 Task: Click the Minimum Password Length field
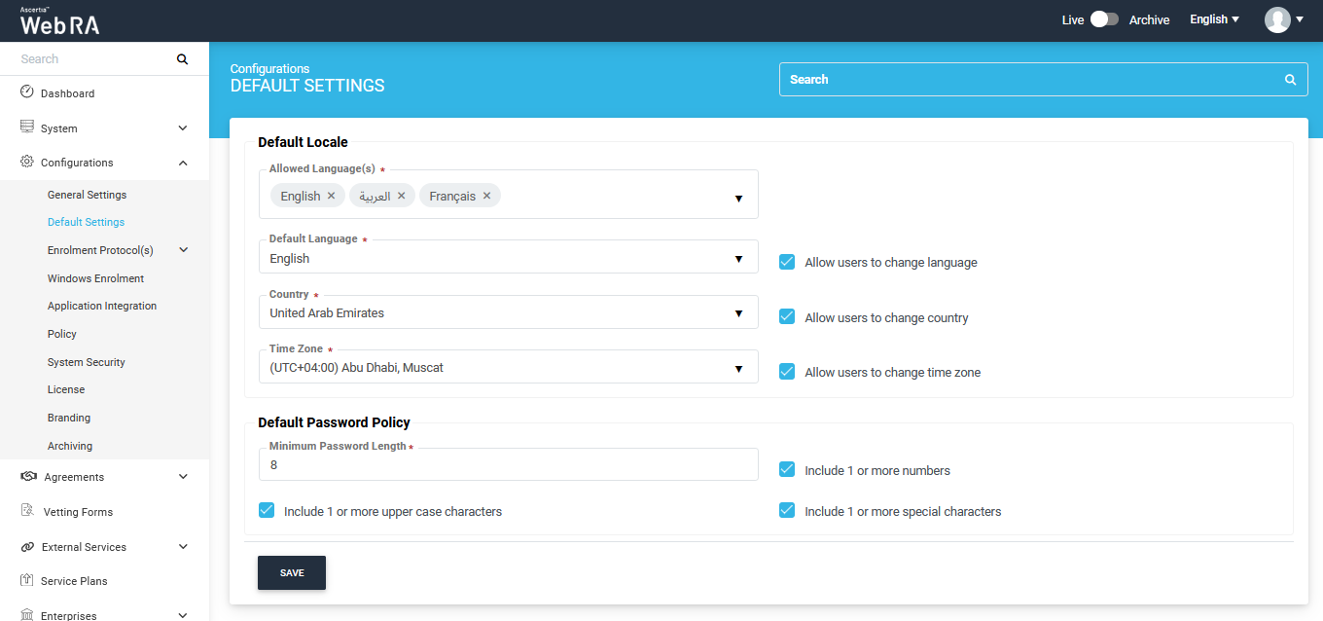tap(508, 465)
